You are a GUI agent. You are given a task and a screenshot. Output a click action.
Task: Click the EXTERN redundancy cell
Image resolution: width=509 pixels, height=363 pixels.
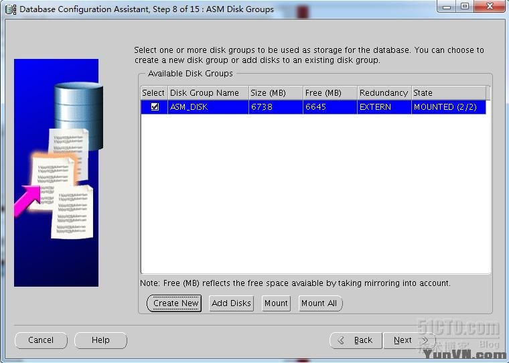tap(384, 107)
